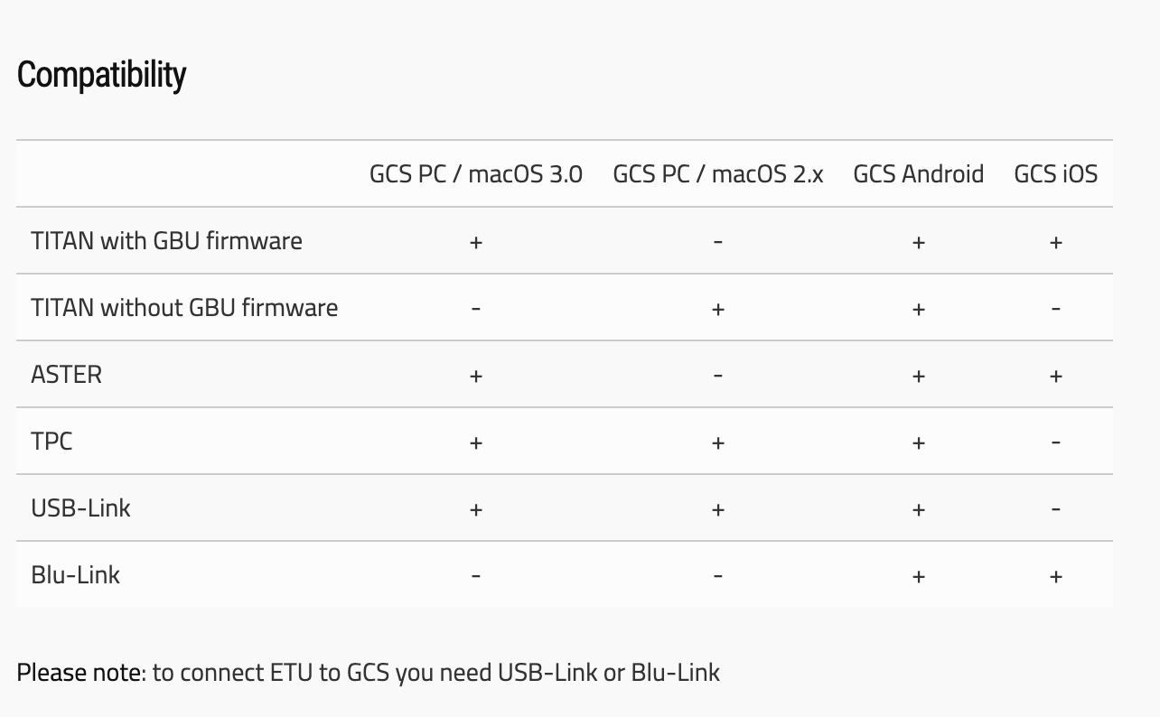Click the USB-Link row label

coord(80,508)
